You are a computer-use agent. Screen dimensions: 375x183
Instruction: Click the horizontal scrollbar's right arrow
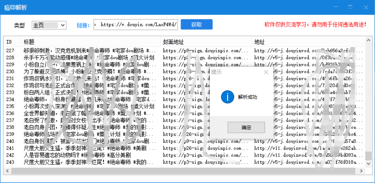(361, 171)
